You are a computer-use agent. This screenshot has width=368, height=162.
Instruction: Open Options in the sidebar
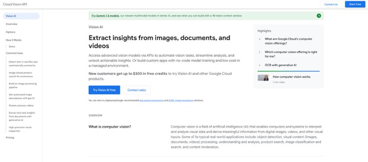[11, 32]
